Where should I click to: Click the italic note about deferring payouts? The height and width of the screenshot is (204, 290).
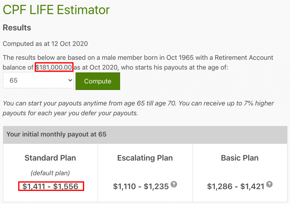point(138,108)
